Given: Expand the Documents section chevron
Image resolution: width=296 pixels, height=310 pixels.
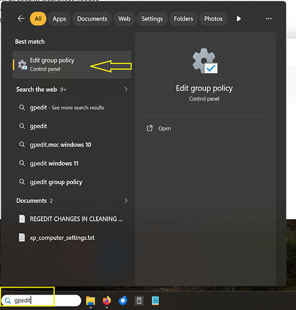Looking at the screenshot, I should (x=126, y=201).
